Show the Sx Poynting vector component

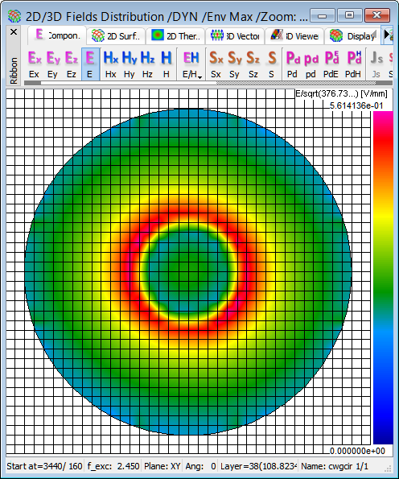click(216, 64)
